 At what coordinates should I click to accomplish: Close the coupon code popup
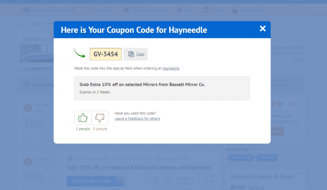coord(263,29)
